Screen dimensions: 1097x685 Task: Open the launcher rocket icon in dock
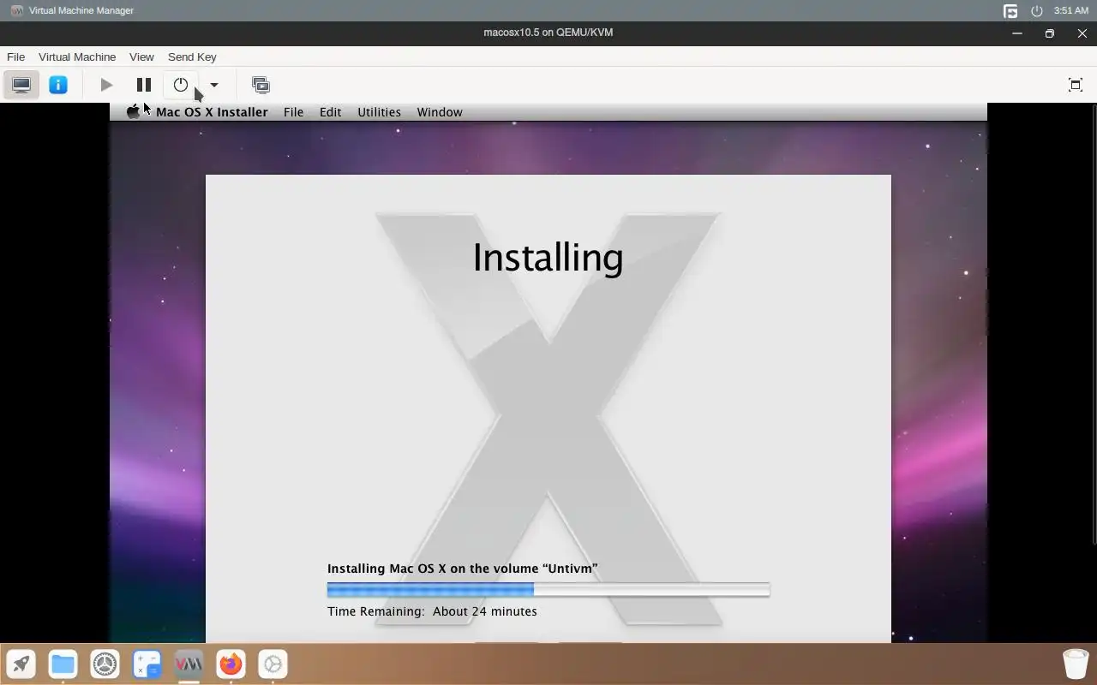tap(21, 664)
